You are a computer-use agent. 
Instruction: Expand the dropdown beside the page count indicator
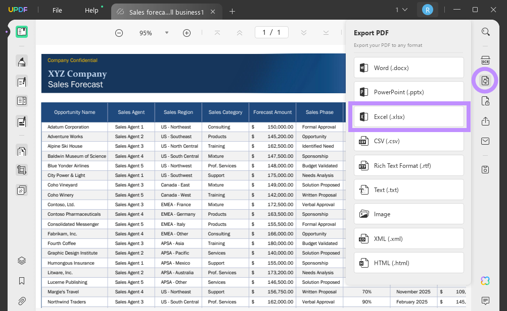pos(401,10)
